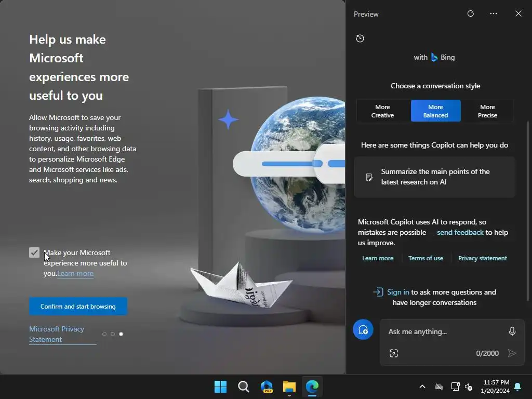Open the Privacy statement link in Copilot
Viewport: 532px width, 399px height.
click(483, 258)
